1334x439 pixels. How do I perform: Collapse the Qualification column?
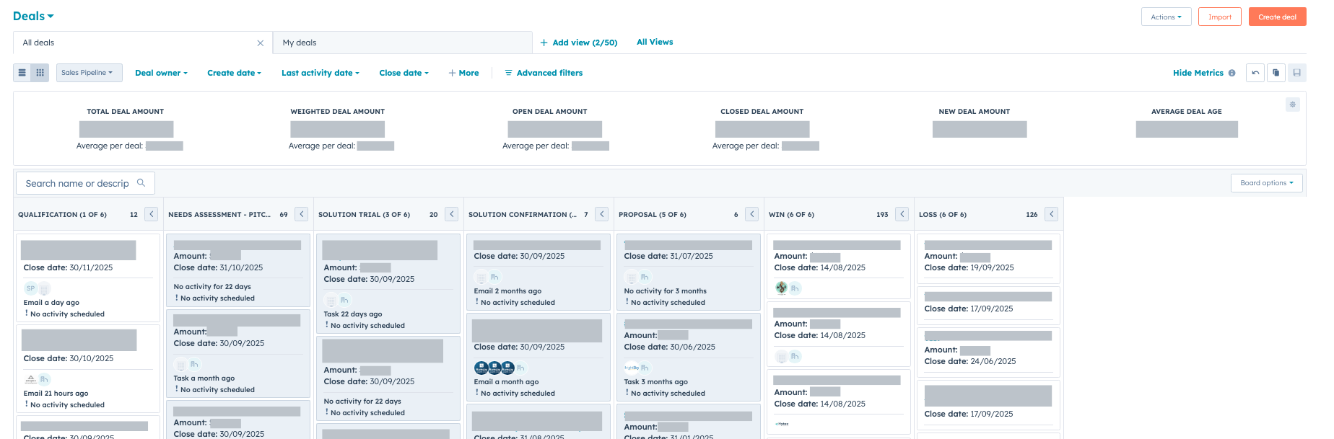pos(152,214)
